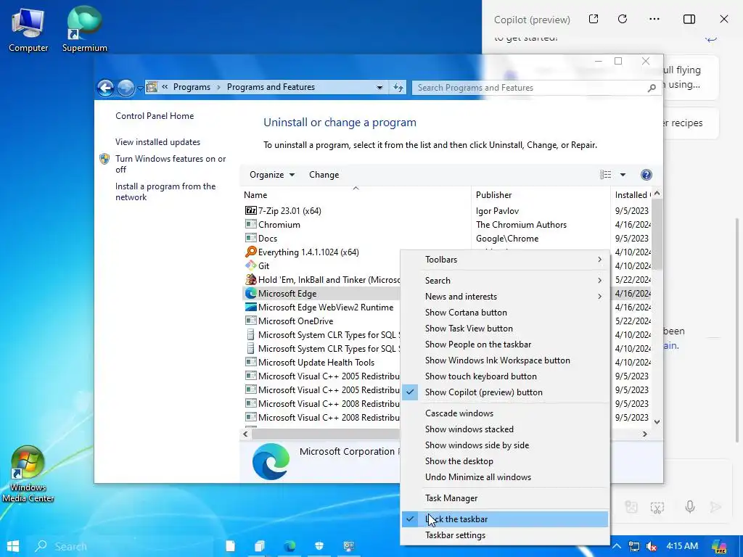Screen dimensions: 743x557
Task: Click the Programs breadcrumb
Action: [192, 87]
